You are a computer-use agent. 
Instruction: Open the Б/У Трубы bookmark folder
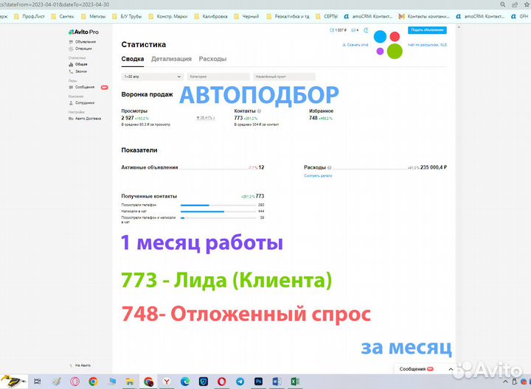(127, 16)
